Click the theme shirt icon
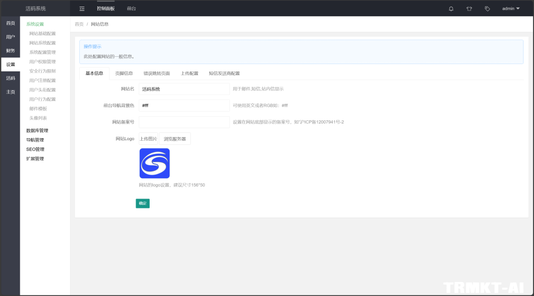Screen dimensions: 534x296 469,8
